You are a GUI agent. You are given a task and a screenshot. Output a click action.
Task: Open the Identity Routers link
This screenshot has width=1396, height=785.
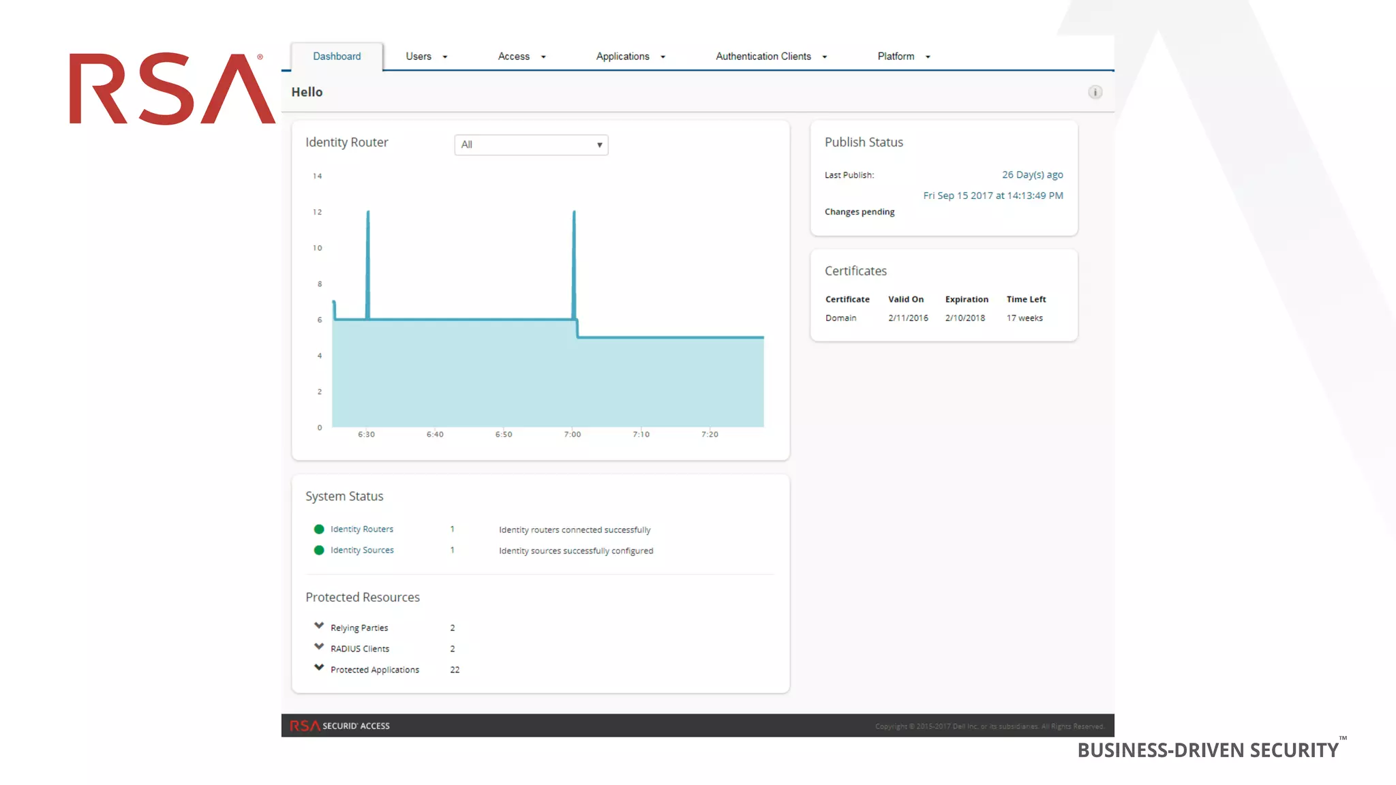tap(362, 529)
